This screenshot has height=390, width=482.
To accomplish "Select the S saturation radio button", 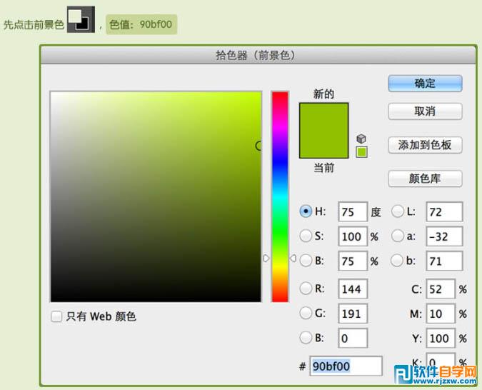I will pyautogui.click(x=306, y=236).
